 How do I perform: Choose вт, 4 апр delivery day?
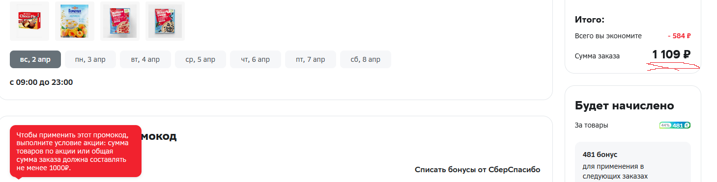145,59
